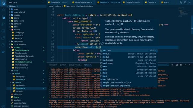Screen dimensions: 193x108
Task: Open the Search view in activity bar
Action: 3,10
